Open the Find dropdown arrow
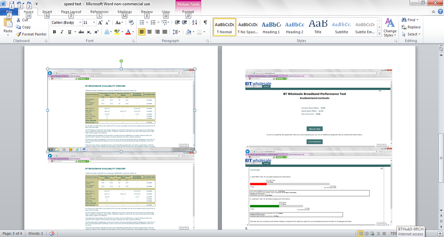The width and height of the screenshot is (444, 237). (417, 20)
